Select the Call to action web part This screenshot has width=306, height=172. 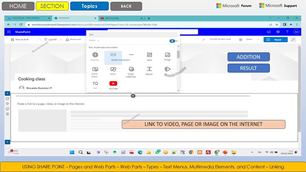95,72
